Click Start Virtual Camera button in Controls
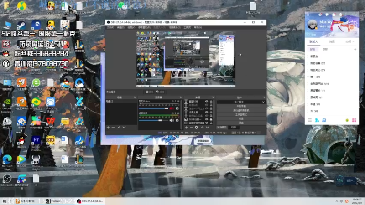The width and height of the screenshot is (365, 205). (x=241, y=110)
